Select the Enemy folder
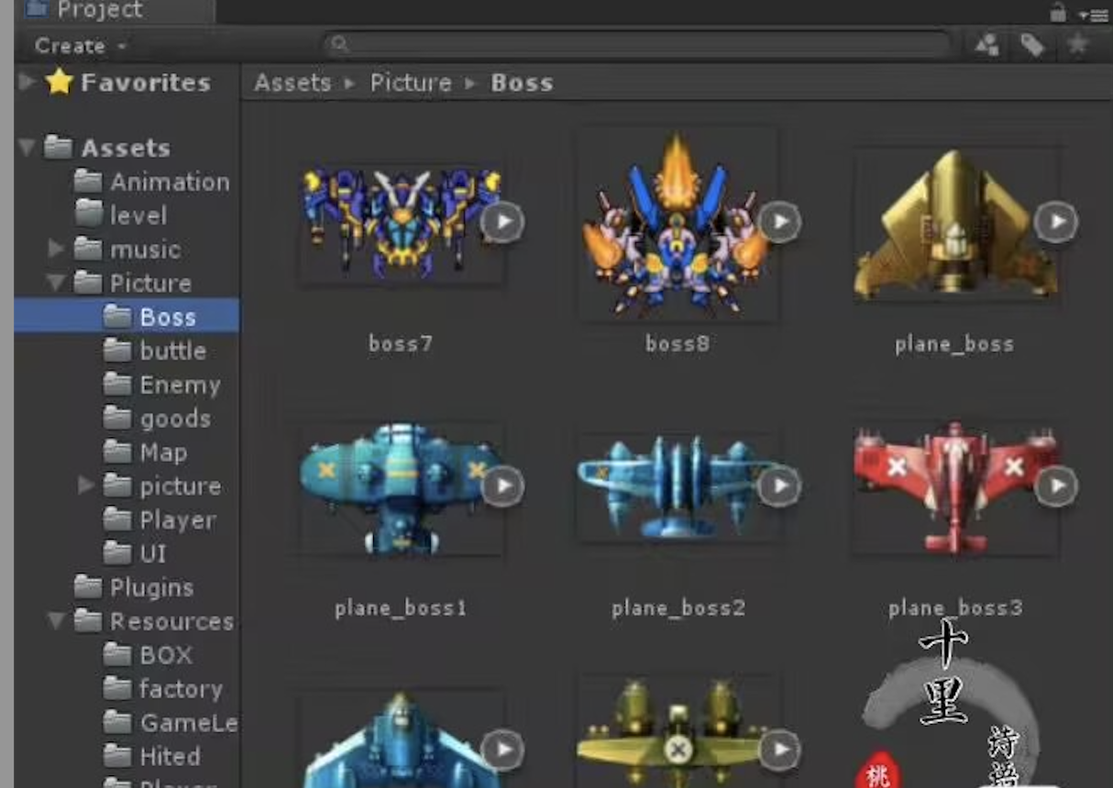The width and height of the screenshot is (1113, 788). coord(180,384)
